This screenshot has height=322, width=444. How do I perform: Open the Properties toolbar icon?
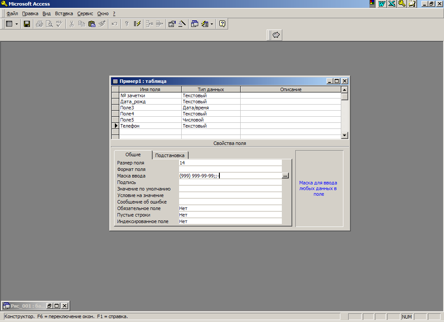(x=172, y=24)
